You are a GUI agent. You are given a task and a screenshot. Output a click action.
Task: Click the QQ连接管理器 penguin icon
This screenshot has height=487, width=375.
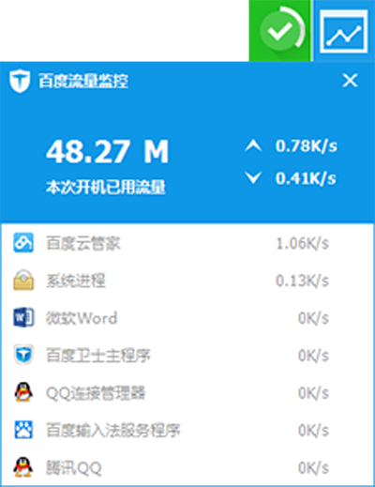(23, 392)
